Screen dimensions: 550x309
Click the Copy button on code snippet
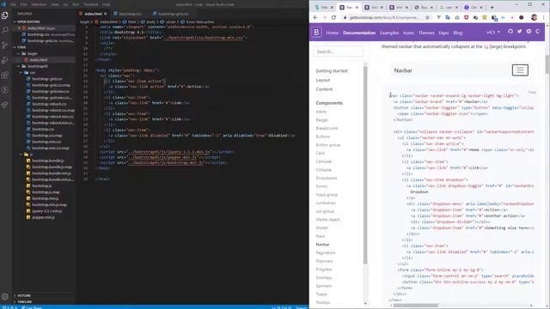532,92
